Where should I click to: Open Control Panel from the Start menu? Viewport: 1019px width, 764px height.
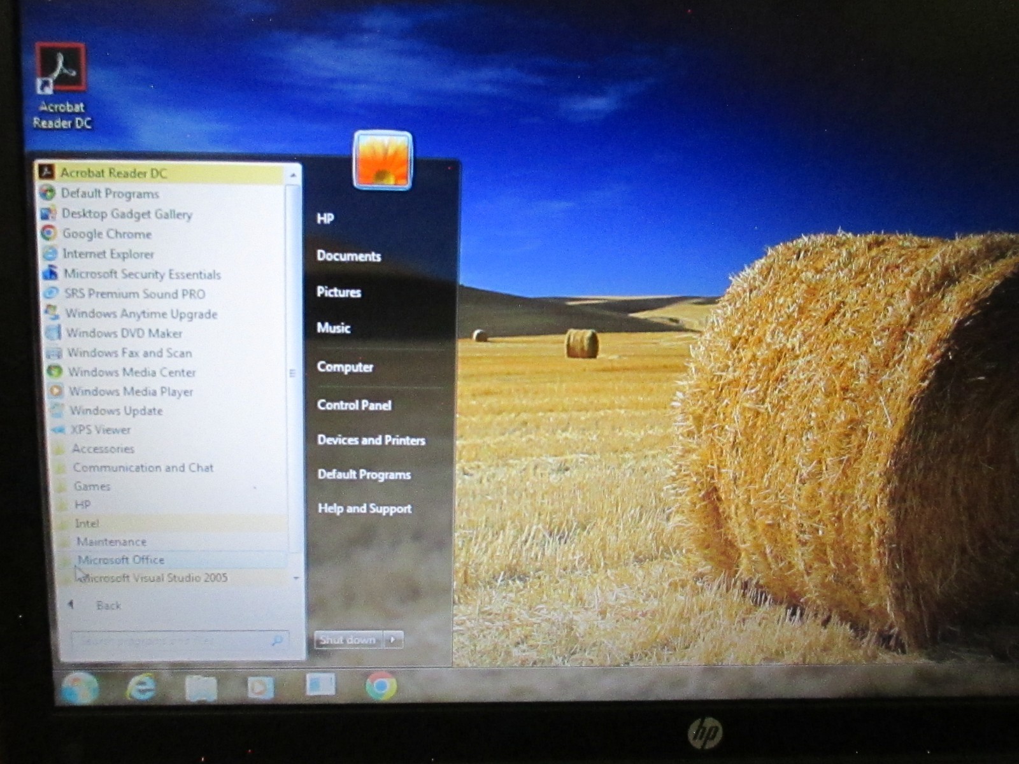pos(354,405)
